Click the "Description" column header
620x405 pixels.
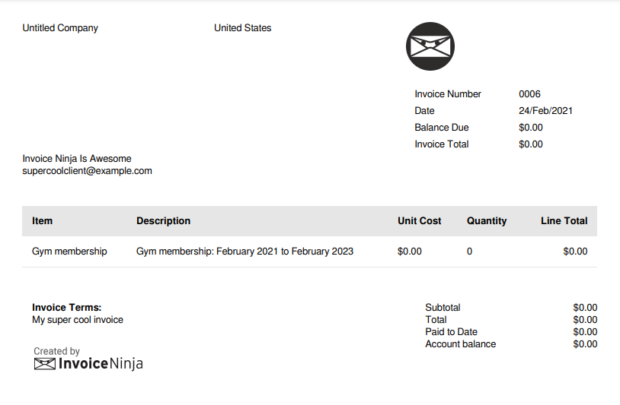(163, 221)
